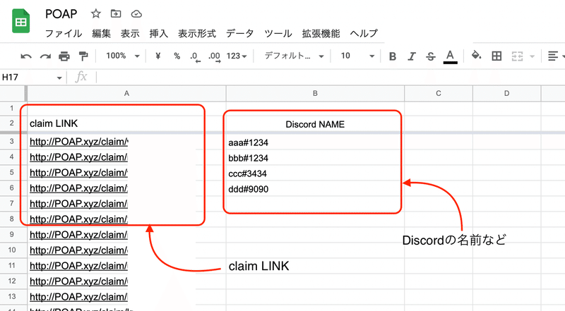565x311 pixels.
Task: Open the claim link in row 5
Action: pyautogui.click(x=78, y=173)
